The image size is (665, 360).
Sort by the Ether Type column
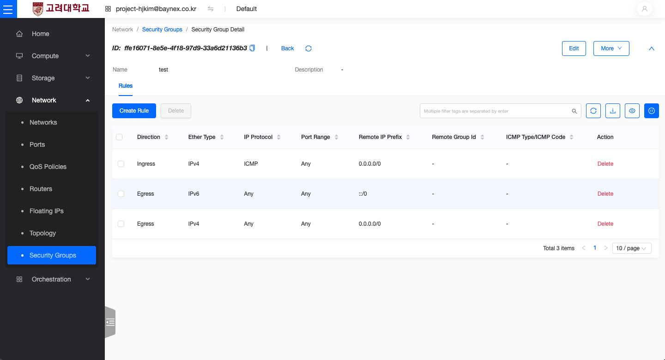coord(222,137)
